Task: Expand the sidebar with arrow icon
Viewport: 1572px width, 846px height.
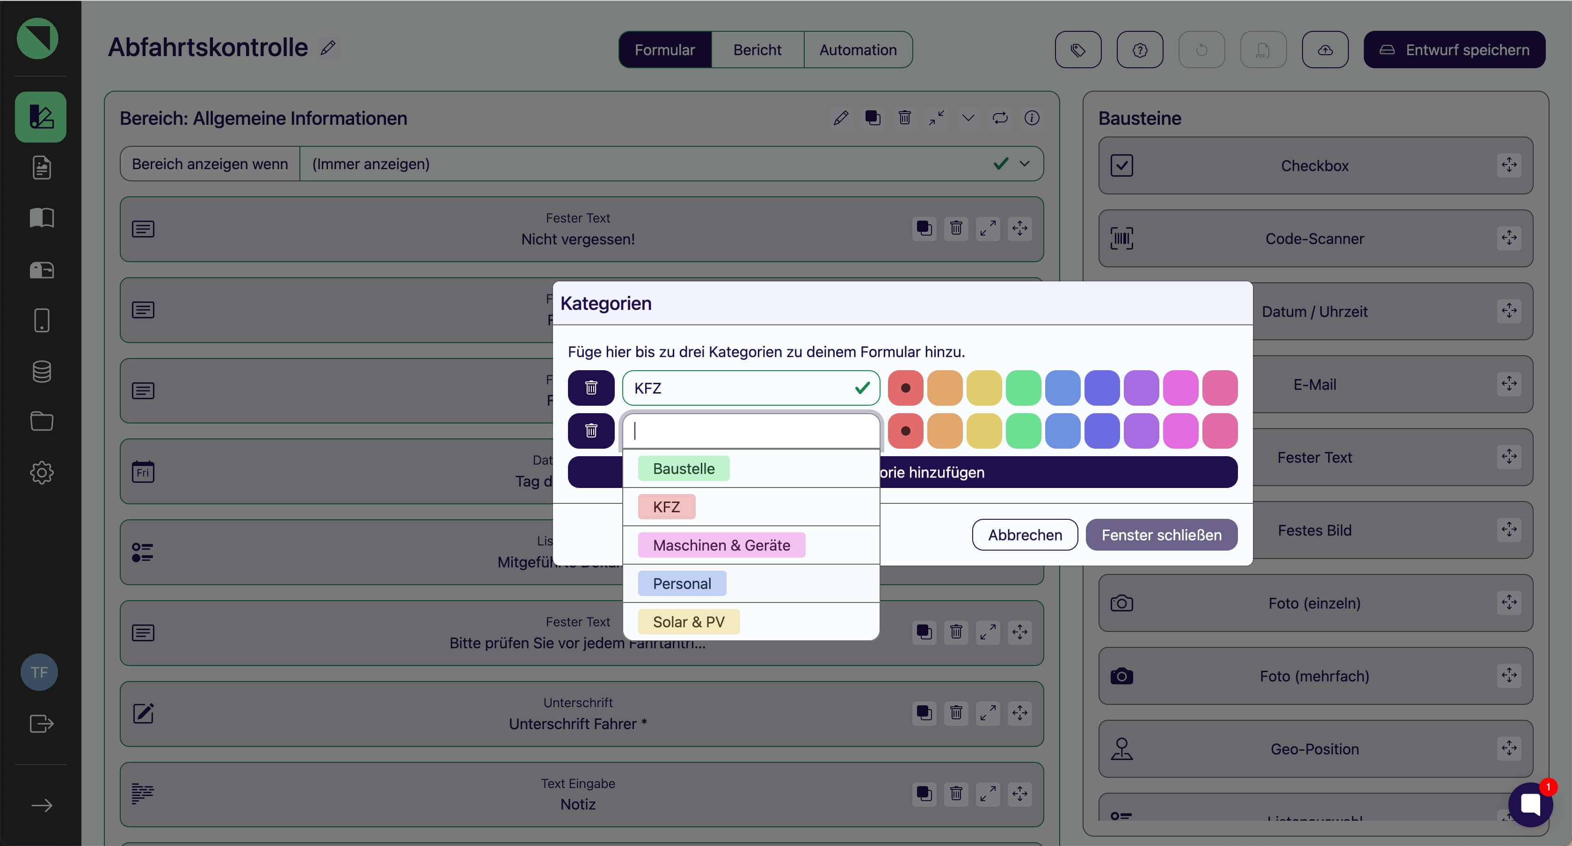Action: (42, 806)
